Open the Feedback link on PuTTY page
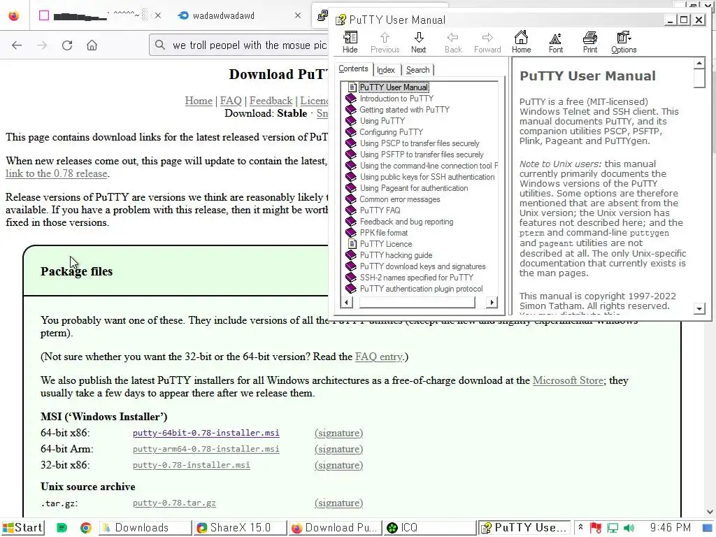The image size is (716, 537). pos(271,101)
